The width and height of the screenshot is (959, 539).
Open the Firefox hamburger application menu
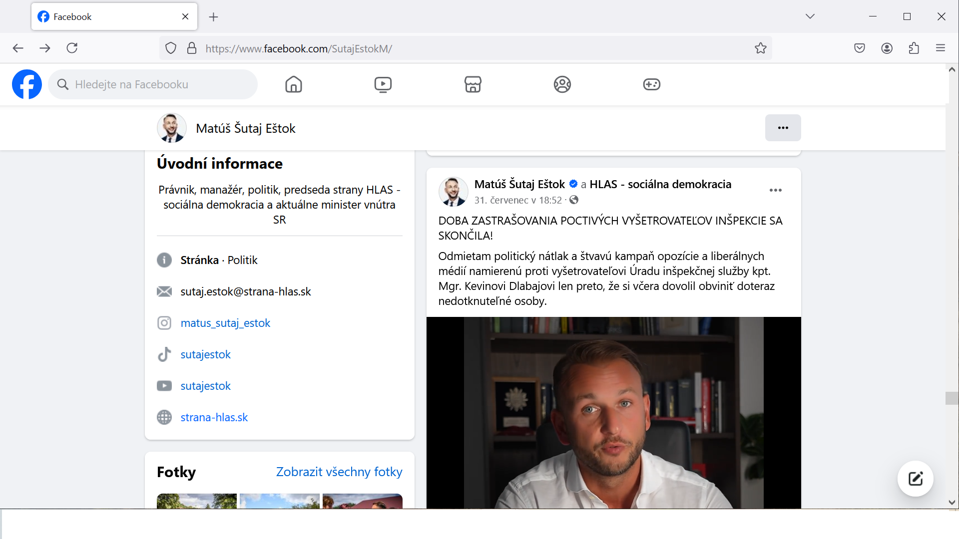(941, 48)
